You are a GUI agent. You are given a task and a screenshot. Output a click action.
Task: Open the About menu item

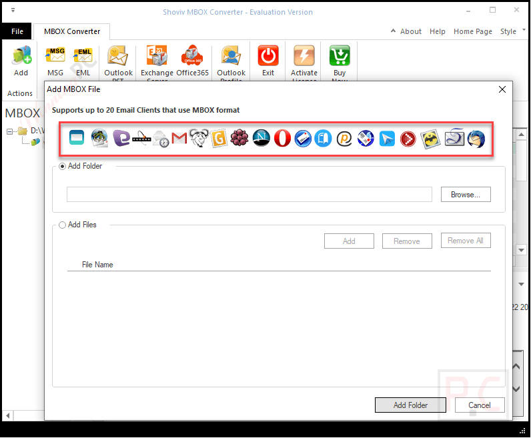point(410,31)
